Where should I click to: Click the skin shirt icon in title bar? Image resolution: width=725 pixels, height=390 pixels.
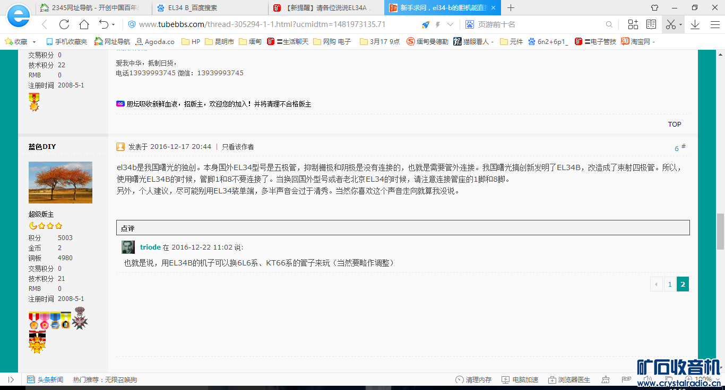point(654,8)
